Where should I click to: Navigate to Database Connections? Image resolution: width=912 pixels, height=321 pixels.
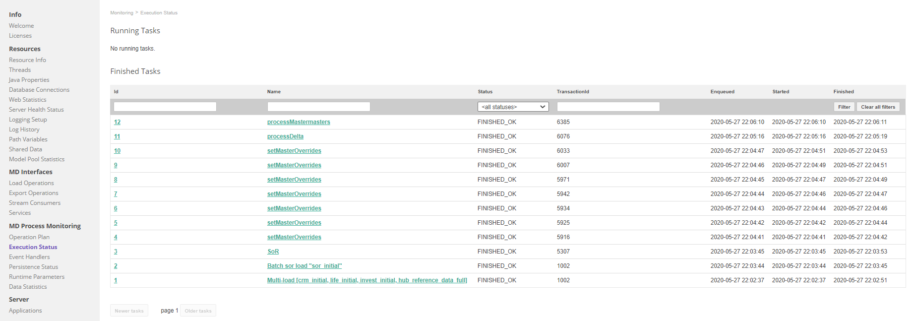[x=39, y=90]
